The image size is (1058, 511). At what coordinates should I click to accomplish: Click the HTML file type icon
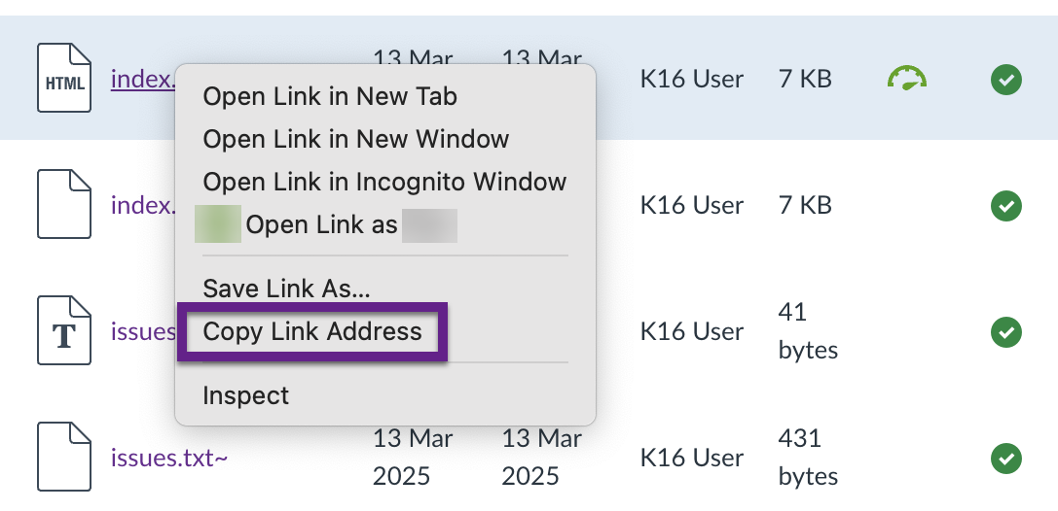(x=63, y=78)
